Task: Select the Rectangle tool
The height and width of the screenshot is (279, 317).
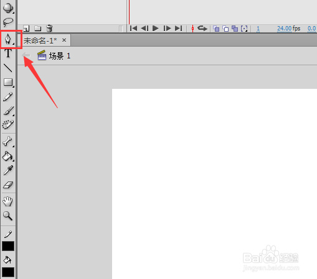Action: [x=8, y=83]
